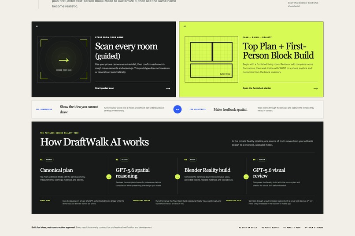
Task: Click the 02 PLACE BLOCKS footer item
Action: (x=270, y=227)
